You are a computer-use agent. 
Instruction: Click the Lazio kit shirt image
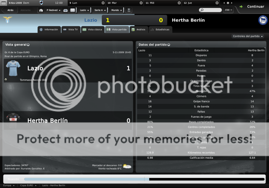[13, 68]
